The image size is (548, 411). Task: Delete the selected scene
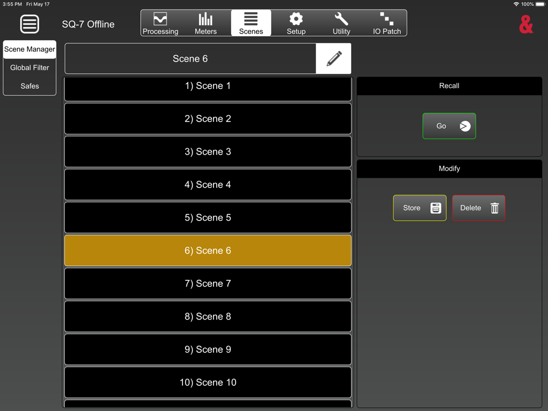point(478,208)
